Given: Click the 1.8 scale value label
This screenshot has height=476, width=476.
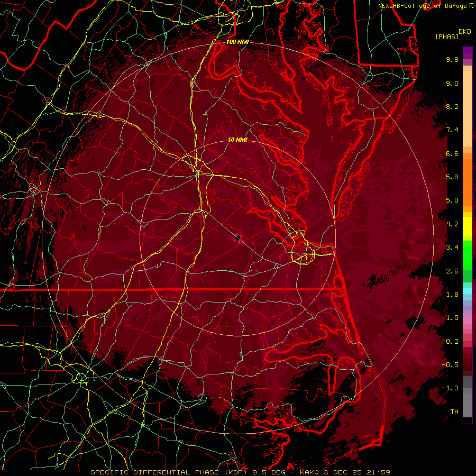Looking at the screenshot, I should pyautogui.click(x=452, y=295).
